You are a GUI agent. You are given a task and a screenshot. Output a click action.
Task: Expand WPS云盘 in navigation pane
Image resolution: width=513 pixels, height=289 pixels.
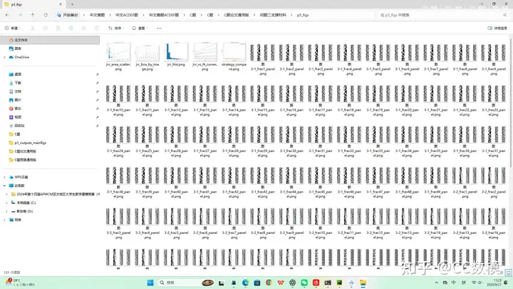click(4, 177)
